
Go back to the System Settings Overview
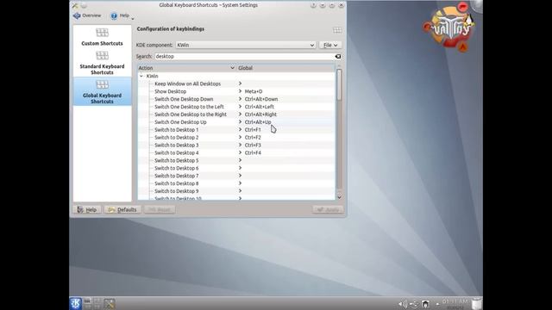point(87,15)
